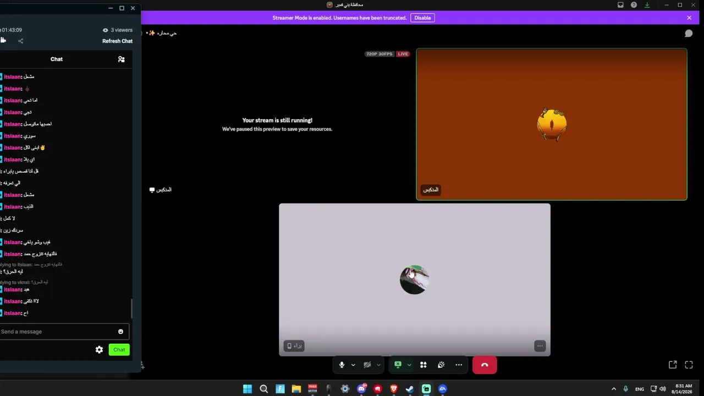Open File Explorer from the taskbar
Screen dimensions: 704x396
[296, 389]
